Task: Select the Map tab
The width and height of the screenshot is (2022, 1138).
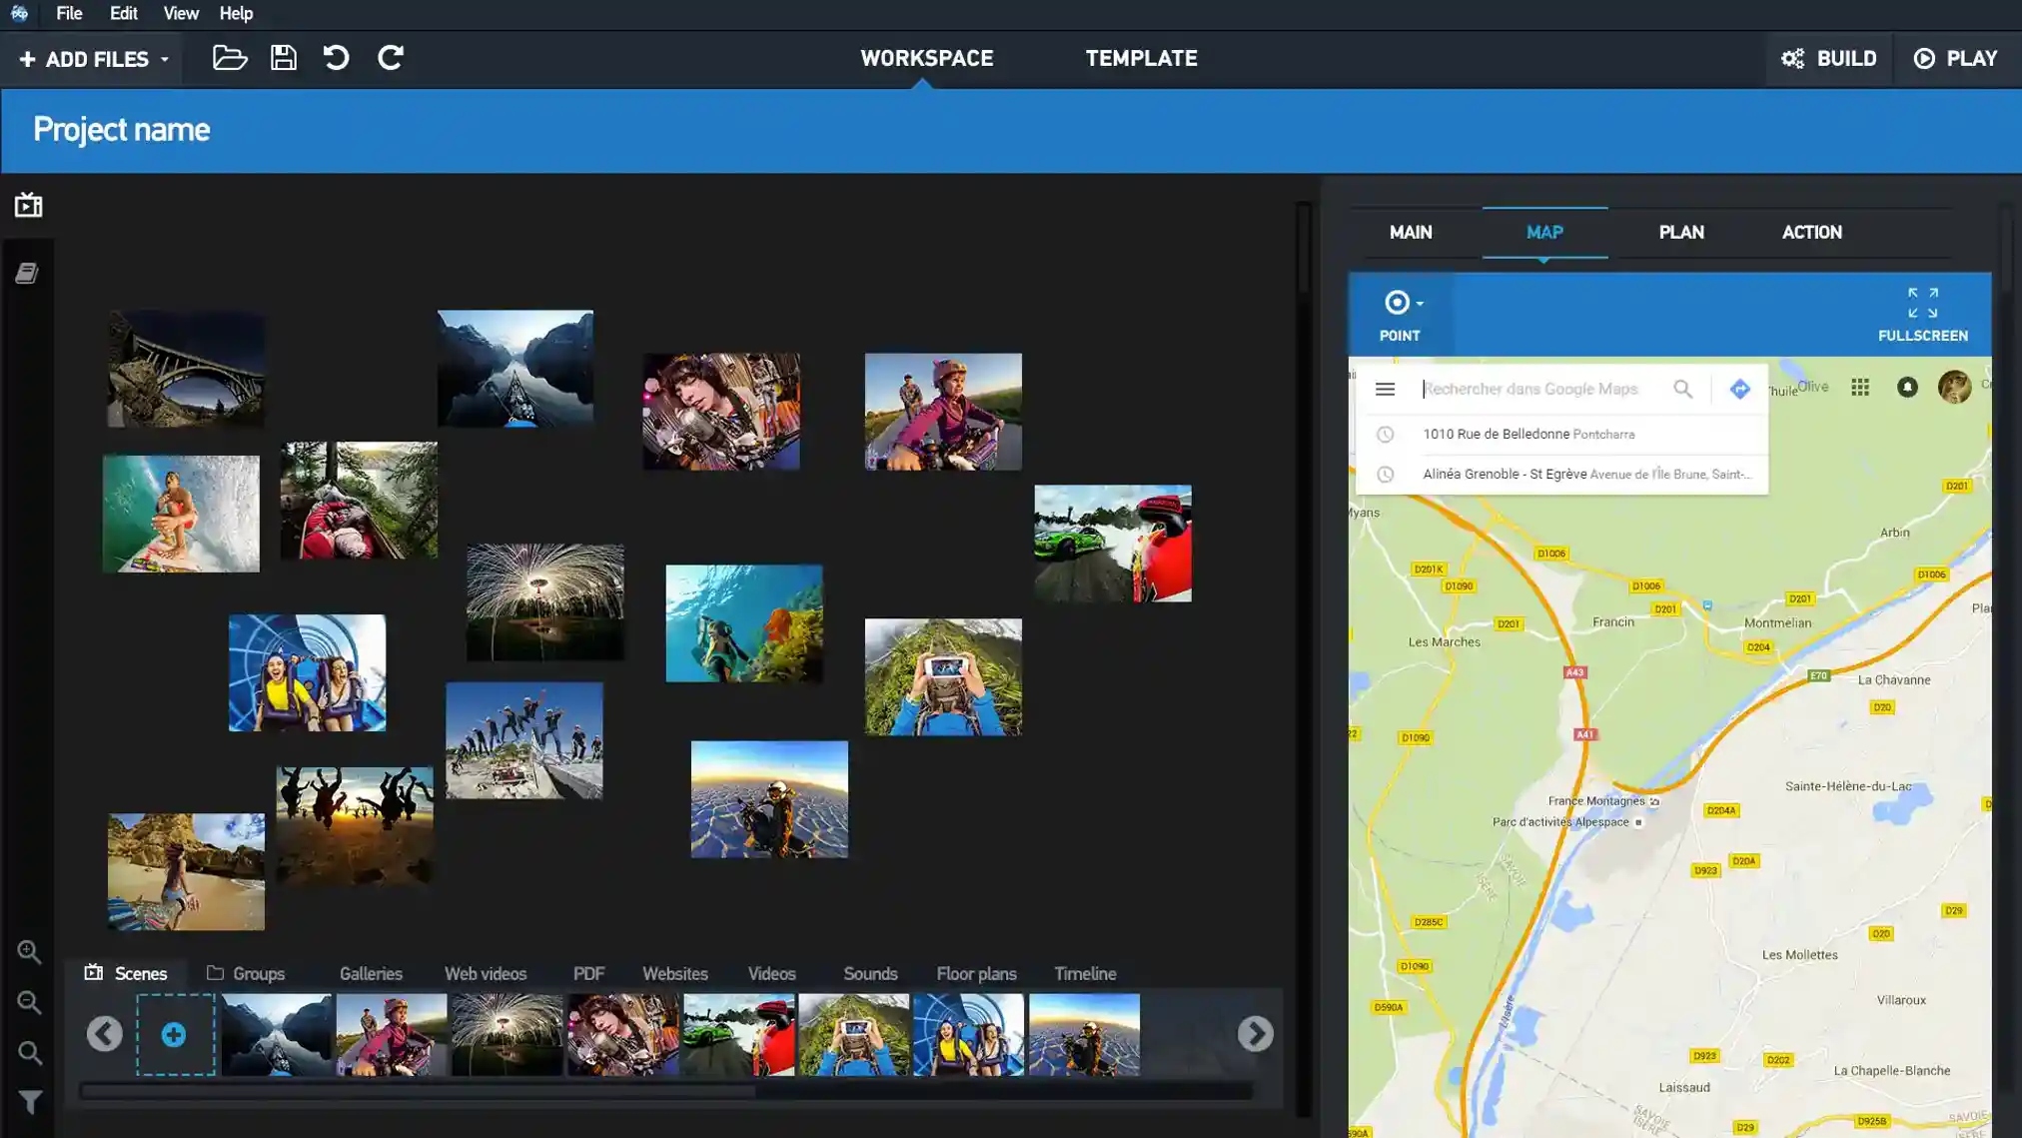Action: point(1544,232)
